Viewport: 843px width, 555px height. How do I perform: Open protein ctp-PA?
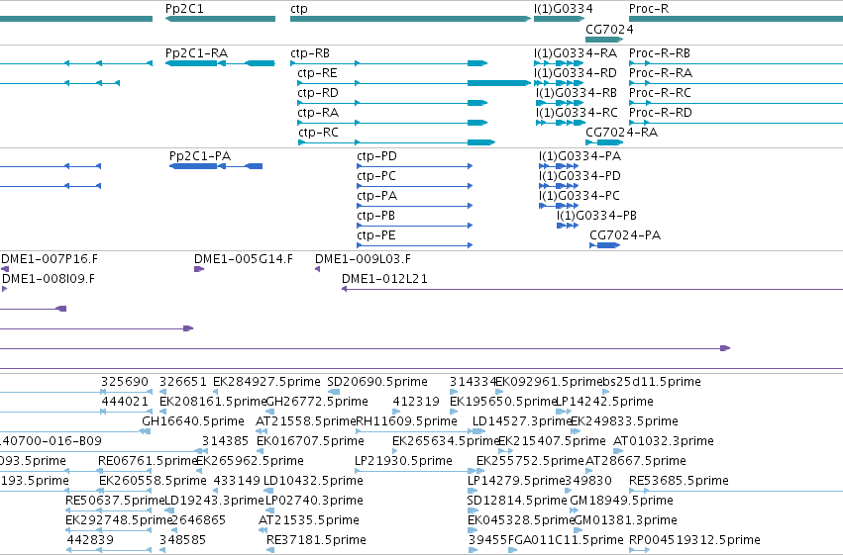[376, 196]
